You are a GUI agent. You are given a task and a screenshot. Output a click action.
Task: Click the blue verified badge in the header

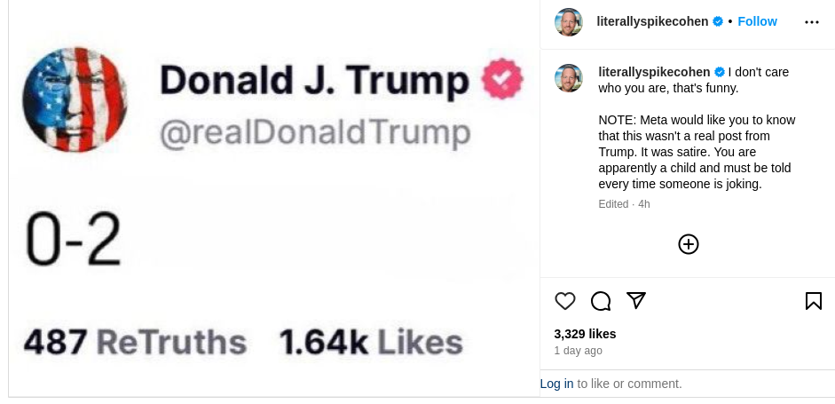click(x=718, y=21)
